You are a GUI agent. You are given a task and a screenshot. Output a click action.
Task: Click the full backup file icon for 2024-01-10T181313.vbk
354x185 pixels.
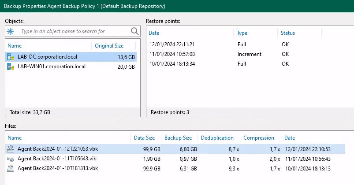[11, 168]
